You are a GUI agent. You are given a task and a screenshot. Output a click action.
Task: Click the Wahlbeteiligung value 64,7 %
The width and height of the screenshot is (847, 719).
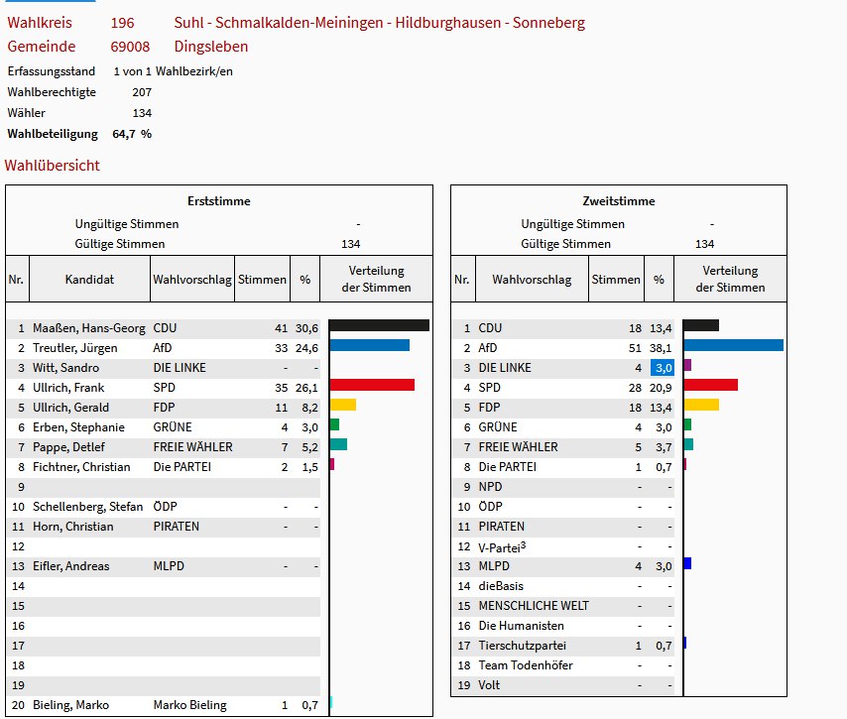pyautogui.click(x=132, y=134)
